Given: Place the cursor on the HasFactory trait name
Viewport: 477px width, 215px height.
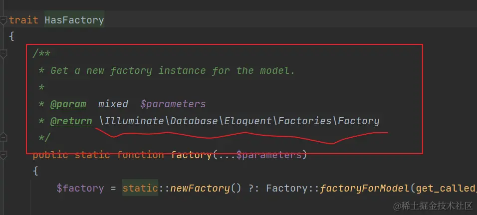Looking at the screenshot, I should click(x=74, y=20).
